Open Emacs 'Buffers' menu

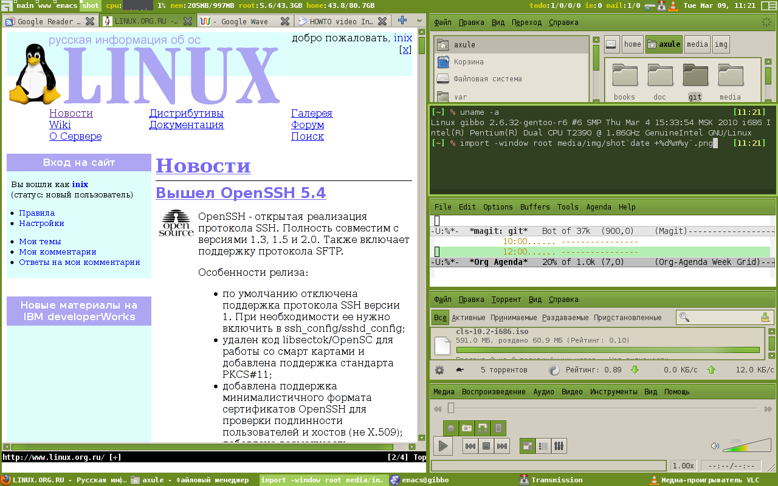click(x=535, y=207)
